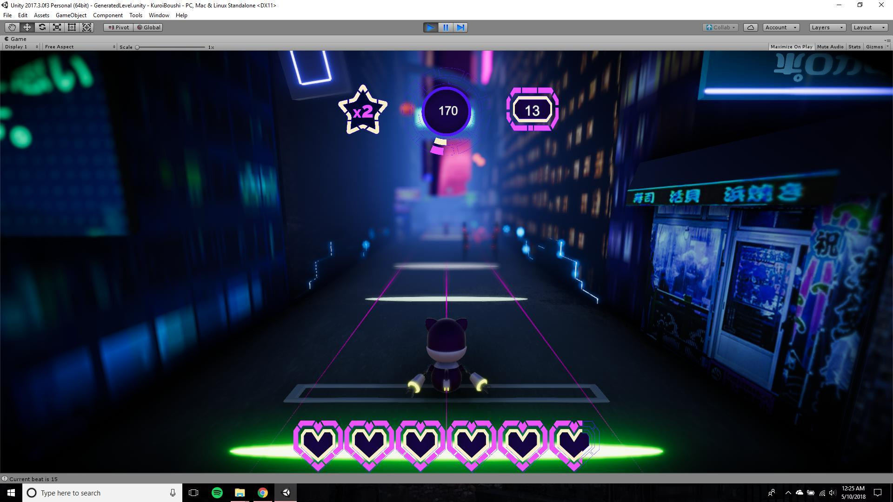The height and width of the screenshot is (502, 893).
Task: Toggle Global/Local handle rotation
Action: (x=148, y=27)
